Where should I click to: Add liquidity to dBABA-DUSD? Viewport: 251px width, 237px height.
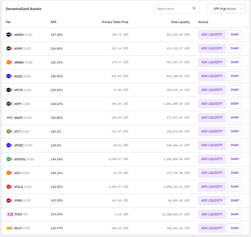pyautogui.click(x=212, y=62)
